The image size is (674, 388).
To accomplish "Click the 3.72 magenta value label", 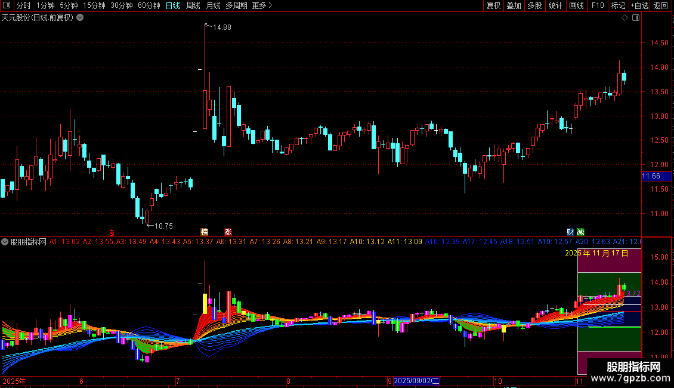I will pyautogui.click(x=633, y=293).
